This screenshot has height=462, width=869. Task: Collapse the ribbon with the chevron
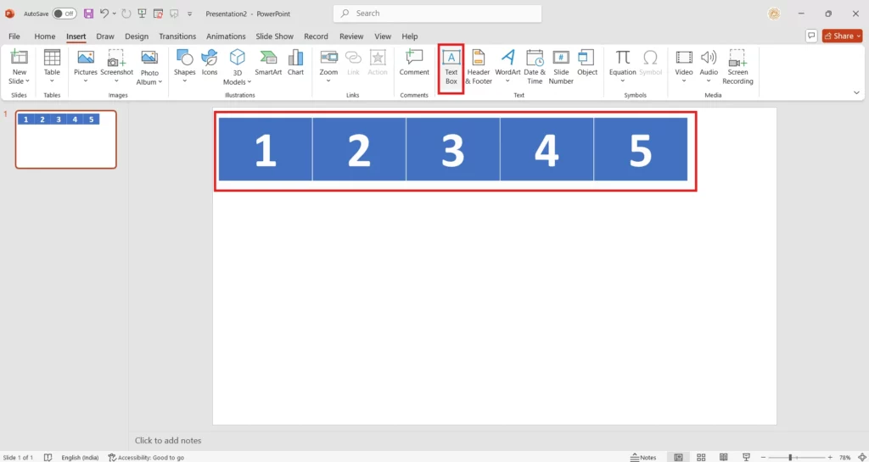[855, 92]
